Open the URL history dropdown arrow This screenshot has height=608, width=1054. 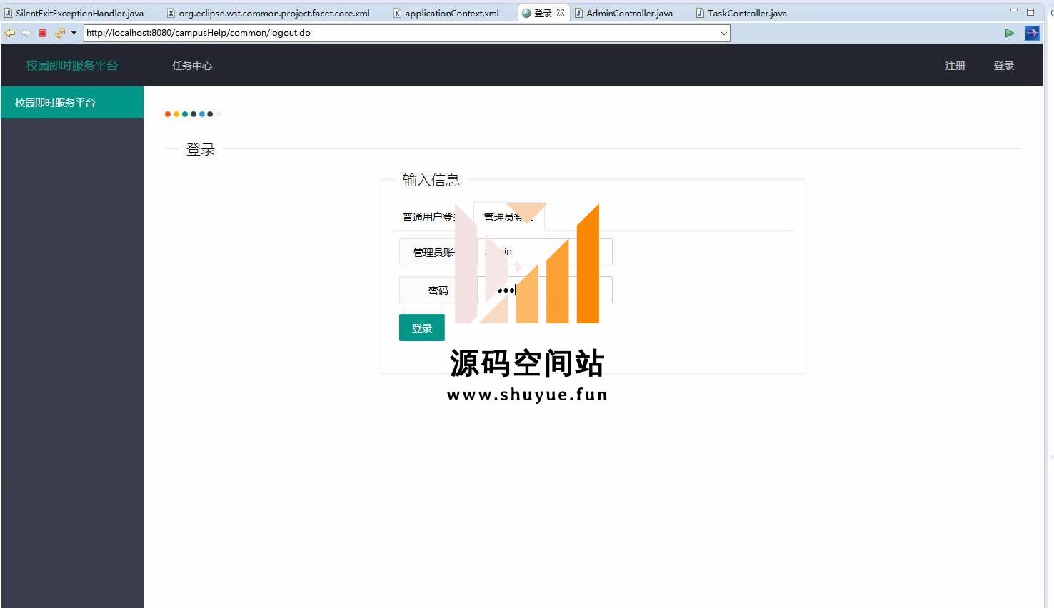[723, 33]
